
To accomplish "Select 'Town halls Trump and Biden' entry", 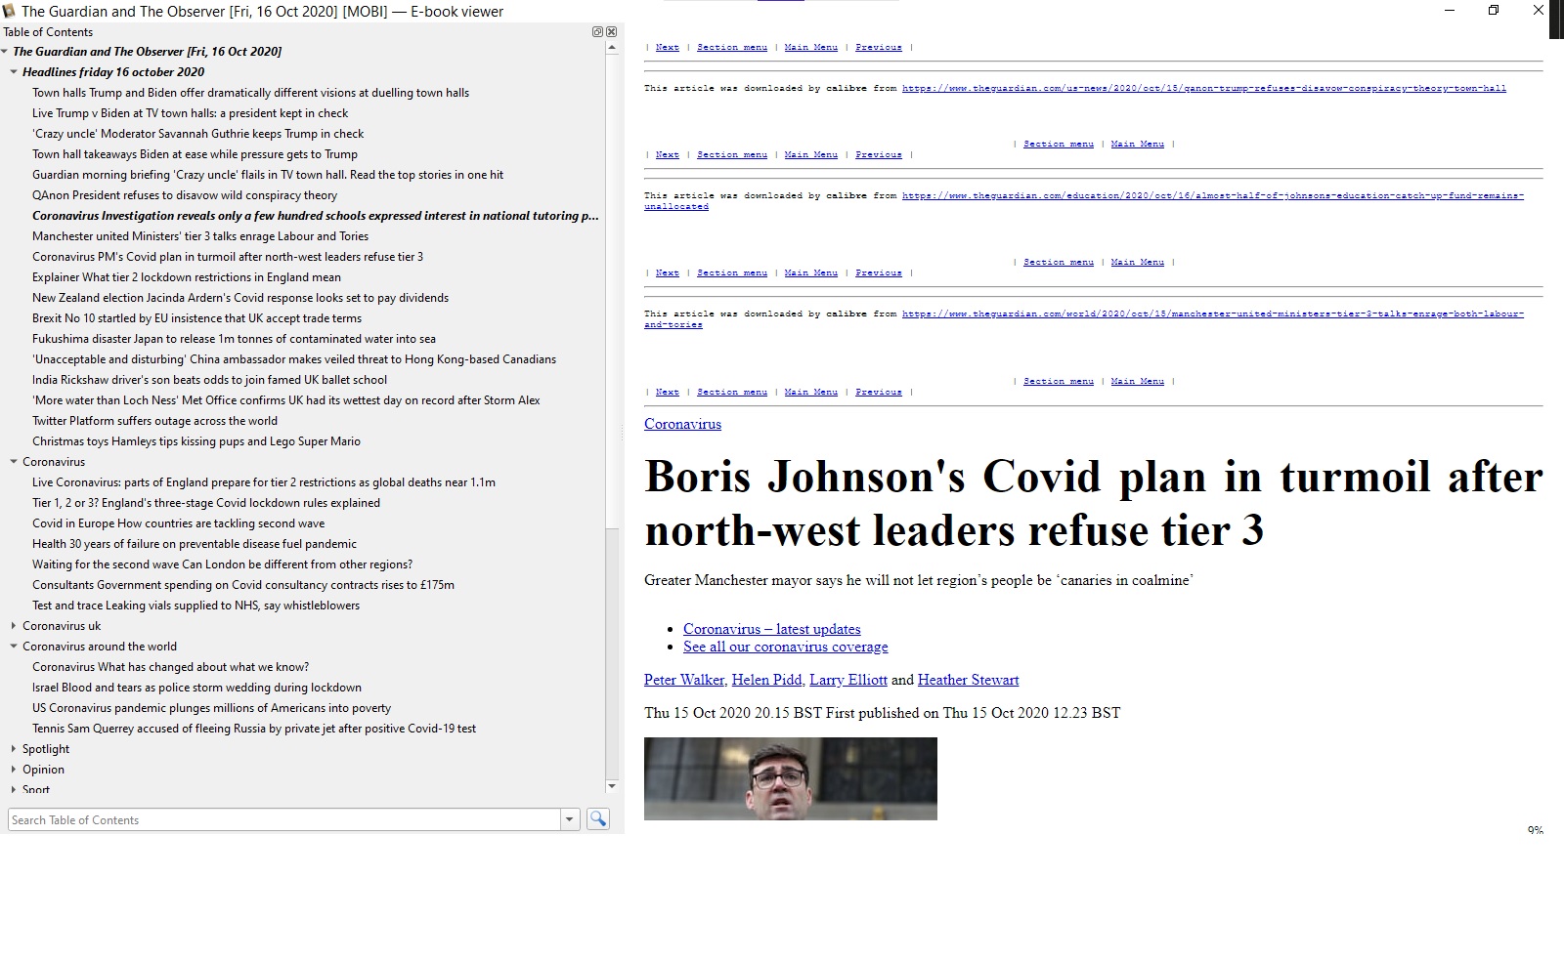I will (x=250, y=93).
